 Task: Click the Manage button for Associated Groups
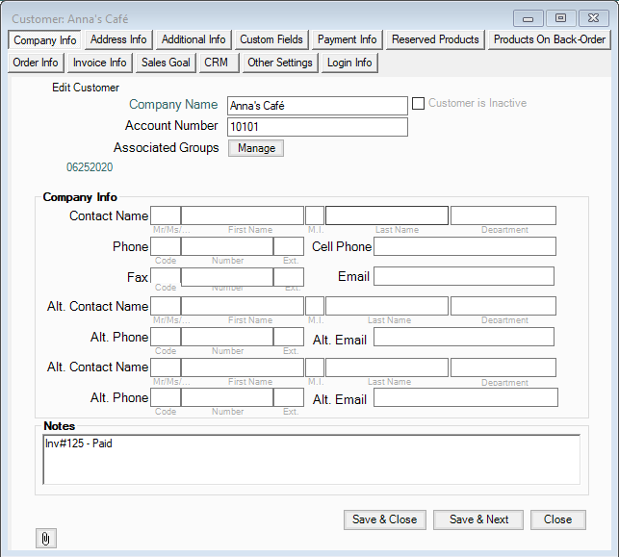pos(256,148)
